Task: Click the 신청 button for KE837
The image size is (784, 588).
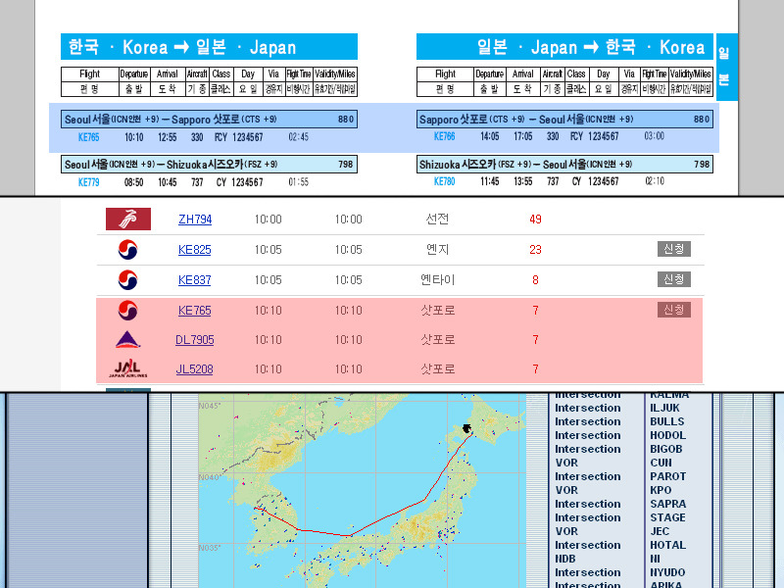Action: click(673, 279)
